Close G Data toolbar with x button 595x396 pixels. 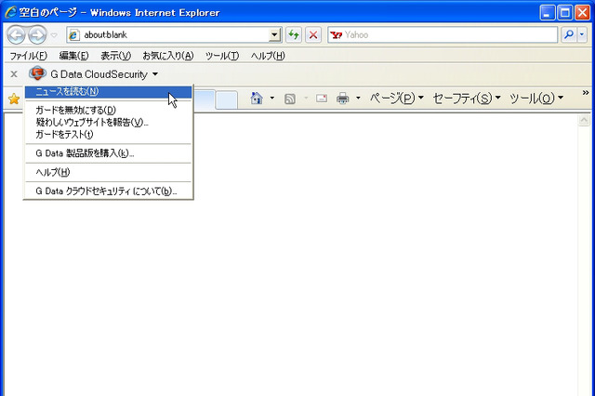13,73
